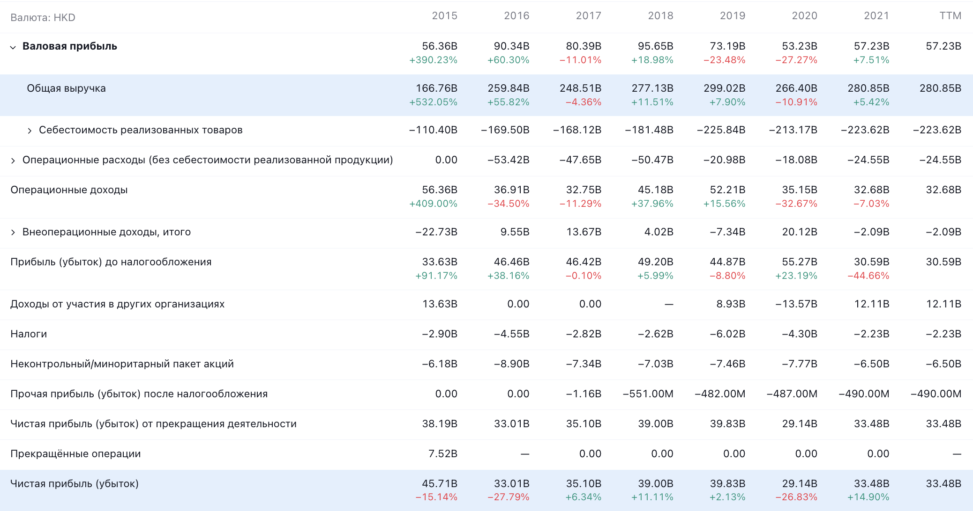Click cost of goods value −225.84B
973x511 pixels.
721,130
